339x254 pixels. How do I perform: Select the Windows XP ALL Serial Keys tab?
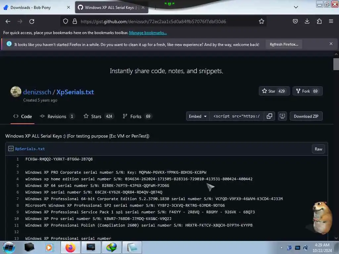[x=112, y=7]
